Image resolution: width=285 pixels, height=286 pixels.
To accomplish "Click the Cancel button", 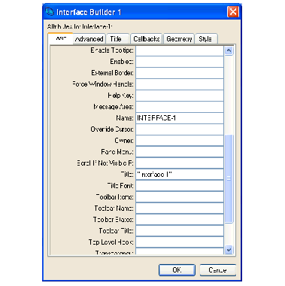I will pyautogui.click(x=217, y=270).
